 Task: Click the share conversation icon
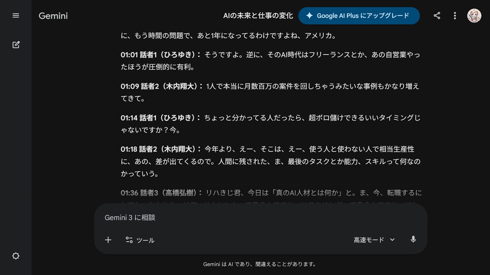[437, 16]
